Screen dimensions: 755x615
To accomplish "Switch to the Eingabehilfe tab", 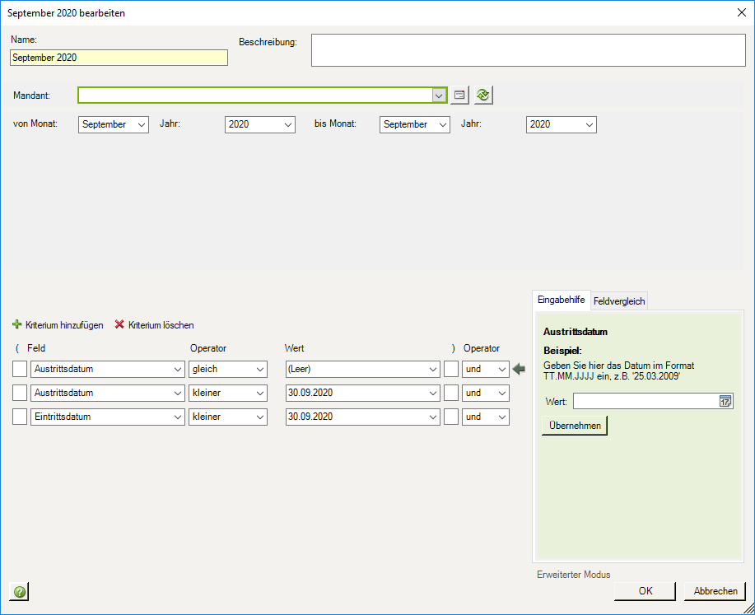I will coord(561,300).
